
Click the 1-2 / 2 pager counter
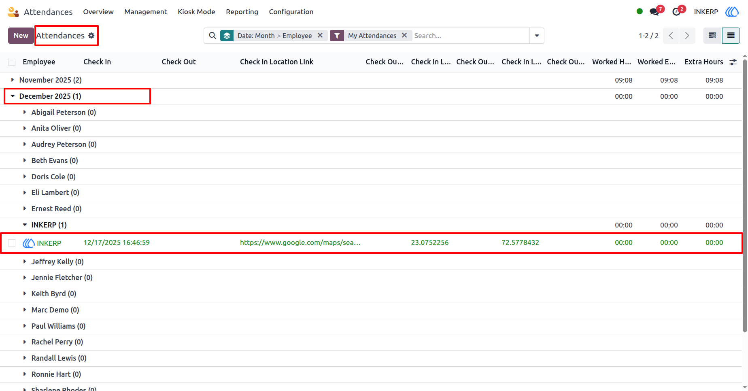click(x=649, y=36)
